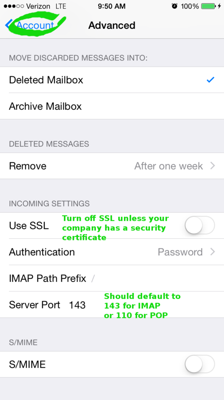The height and width of the screenshot is (400, 224).
Task: Turn on the Use SSL switch
Action: click(200, 225)
